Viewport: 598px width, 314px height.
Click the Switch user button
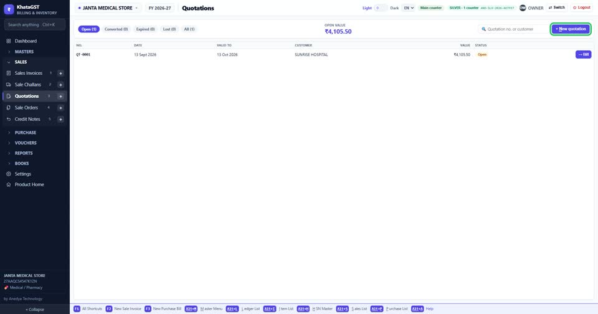tap(557, 7)
